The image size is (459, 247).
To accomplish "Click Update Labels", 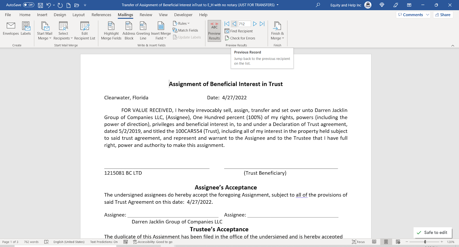I will pos(187,37).
